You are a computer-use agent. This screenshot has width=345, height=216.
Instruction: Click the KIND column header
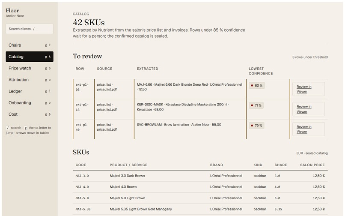[x=258, y=165]
